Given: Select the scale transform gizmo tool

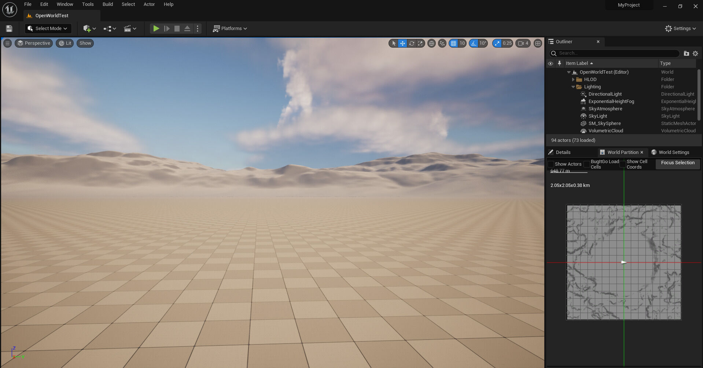Looking at the screenshot, I should (x=420, y=43).
